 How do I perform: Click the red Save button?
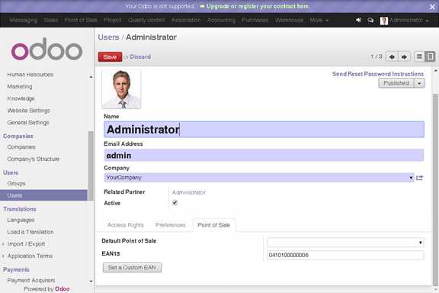(x=110, y=57)
